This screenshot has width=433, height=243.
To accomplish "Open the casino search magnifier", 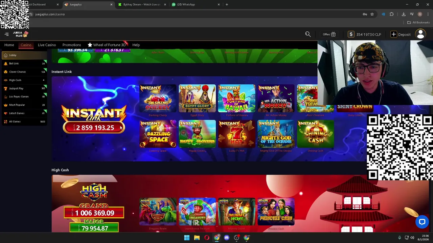I will coord(308,34).
